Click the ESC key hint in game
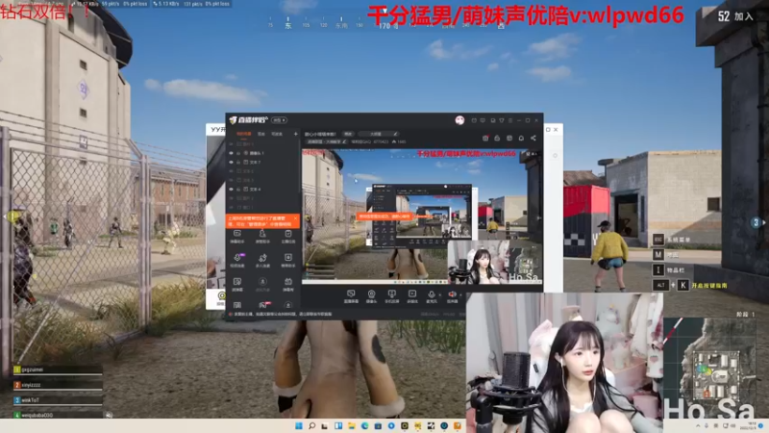Viewport: 769px width, 433px height. [658, 240]
